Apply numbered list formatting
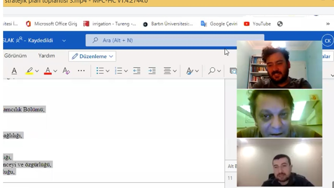Screen dimensions: 334x188 pos(118,71)
